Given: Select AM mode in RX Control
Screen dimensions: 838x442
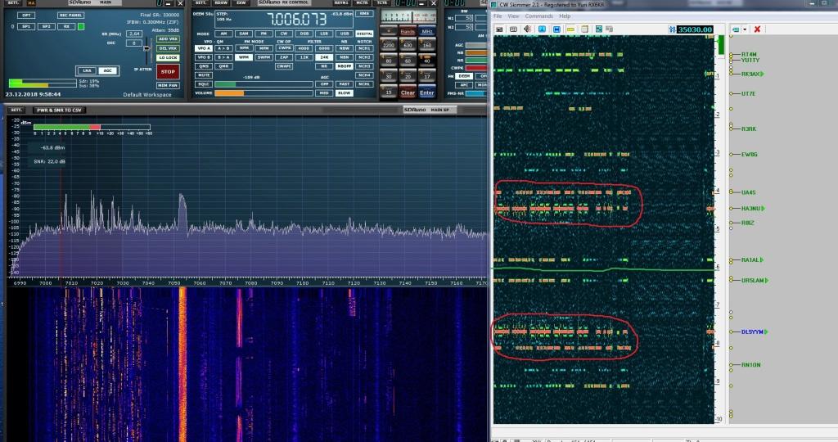Looking at the screenshot, I should (223, 34).
